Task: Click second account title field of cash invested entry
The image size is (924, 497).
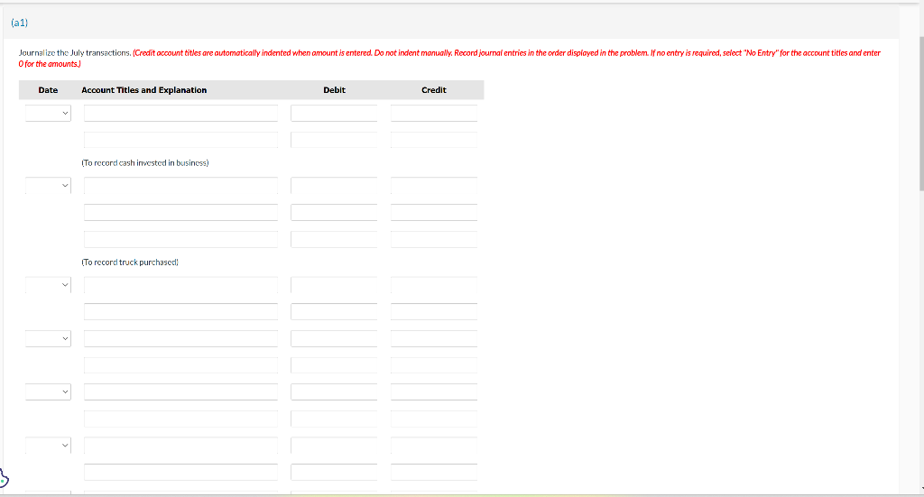Action: coord(180,140)
